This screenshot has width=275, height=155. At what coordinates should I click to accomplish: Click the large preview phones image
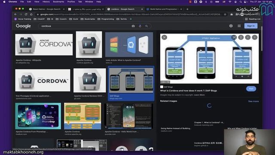pos(209,59)
